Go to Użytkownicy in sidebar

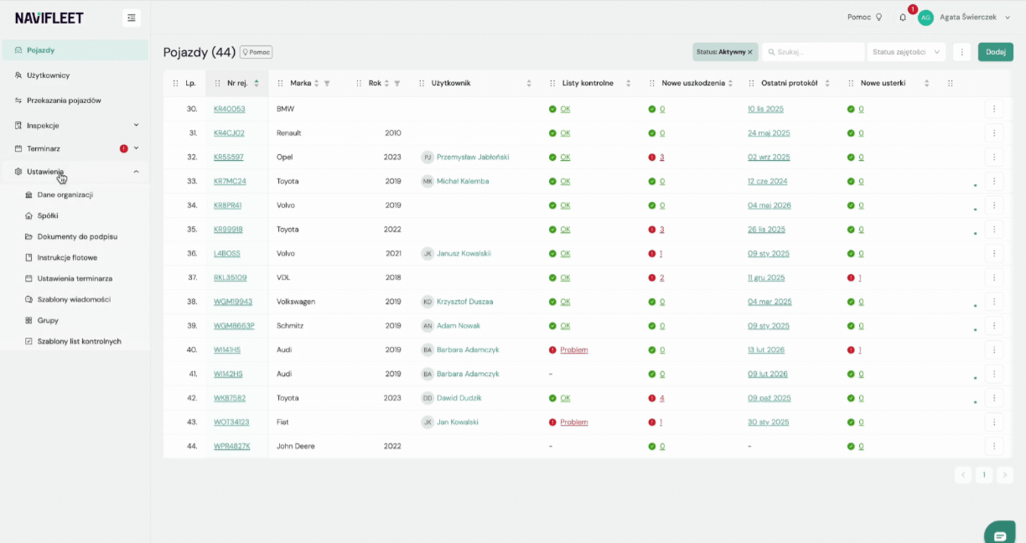click(x=48, y=75)
